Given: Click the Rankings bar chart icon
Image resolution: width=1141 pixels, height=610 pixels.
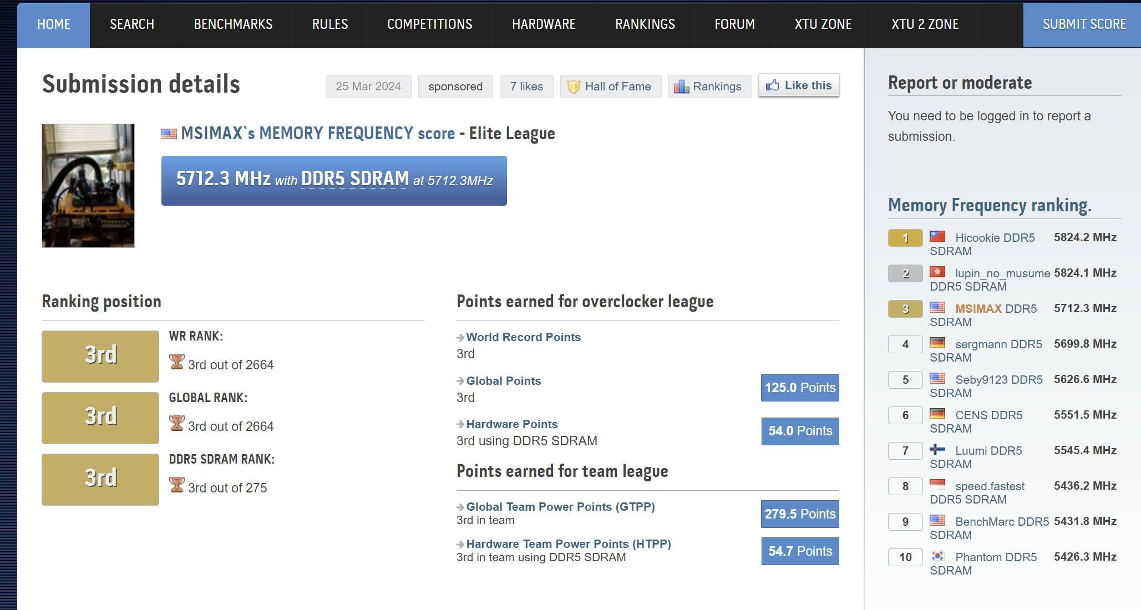Looking at the screenshot, I should (x=681, y=87).
